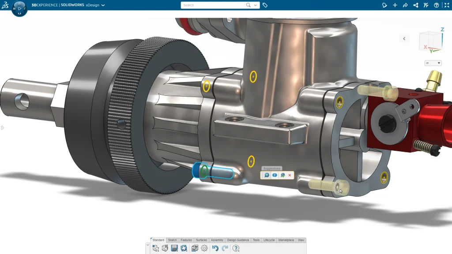This screenshot has height=254, width=452.
Task: Collapse the right panel chevron
Action: [x=404, y=39]
